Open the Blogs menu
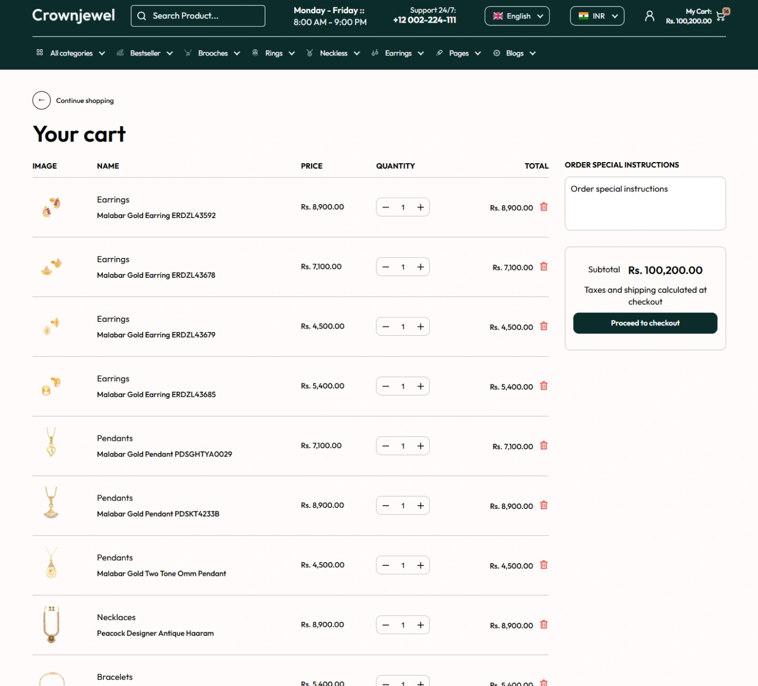The width and height of the screenshot is (758, 686). point(515,53)
